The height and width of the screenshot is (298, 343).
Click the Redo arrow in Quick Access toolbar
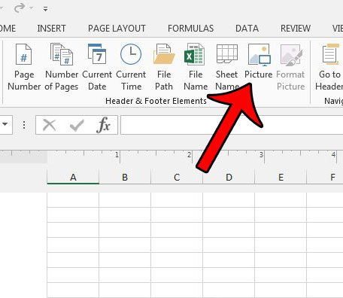19,8
